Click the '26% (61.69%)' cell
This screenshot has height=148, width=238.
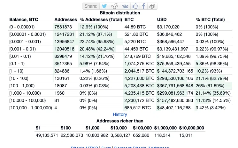[x=210, y=86]
